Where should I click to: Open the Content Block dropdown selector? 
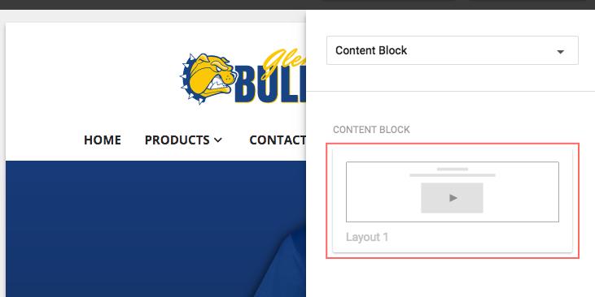coord(453,50)
